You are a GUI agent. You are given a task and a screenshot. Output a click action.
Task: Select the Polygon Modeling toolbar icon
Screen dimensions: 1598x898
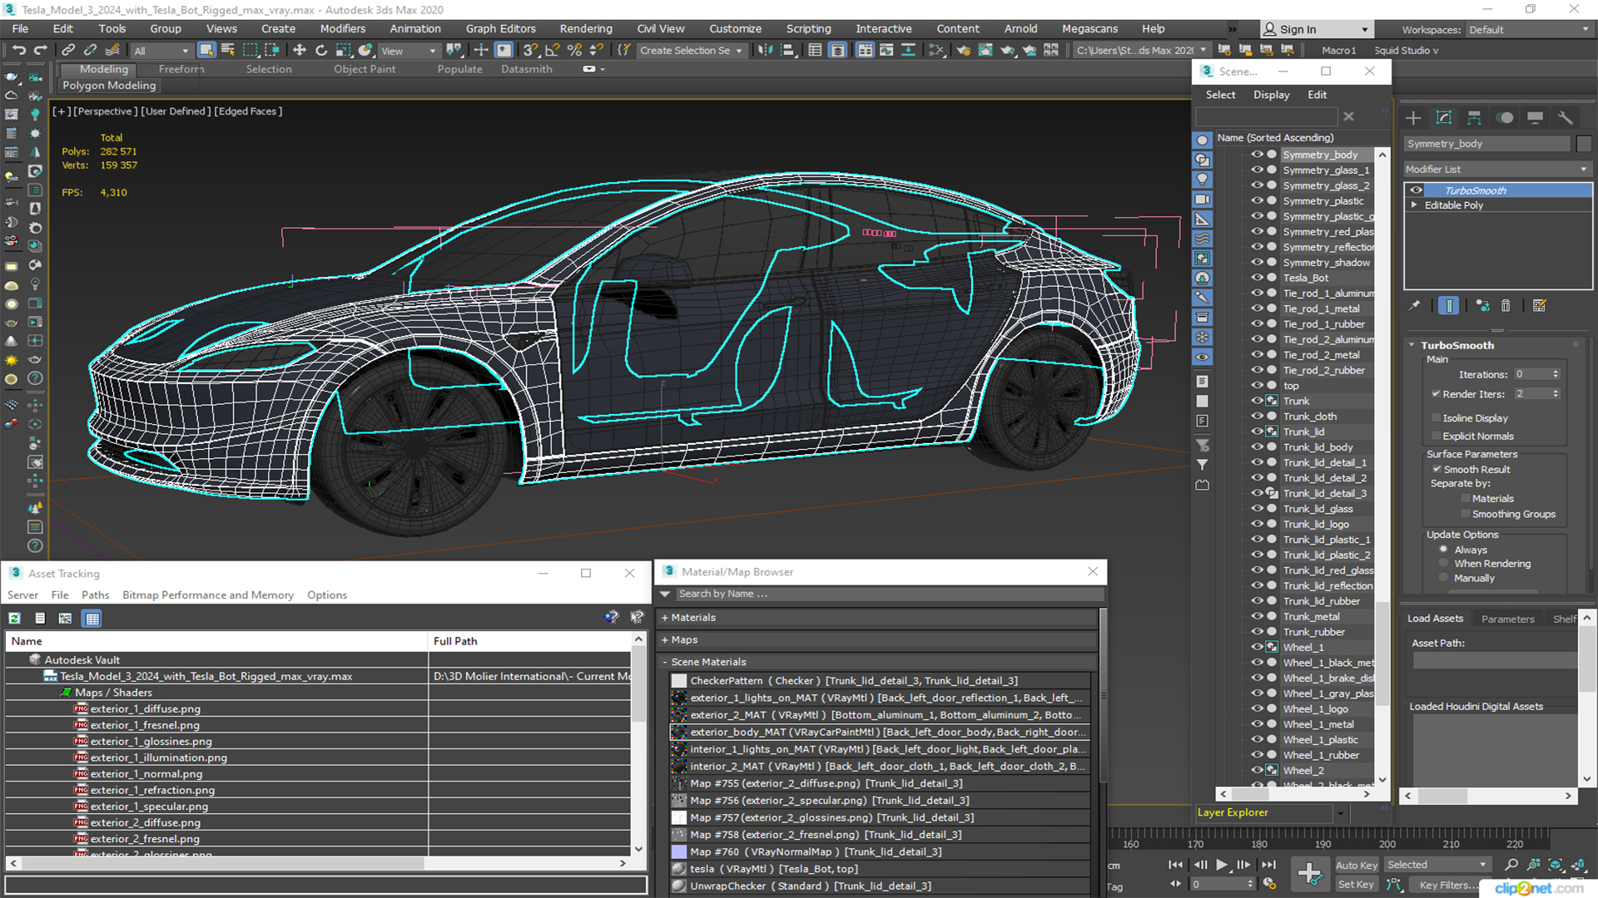coord(109,85)
